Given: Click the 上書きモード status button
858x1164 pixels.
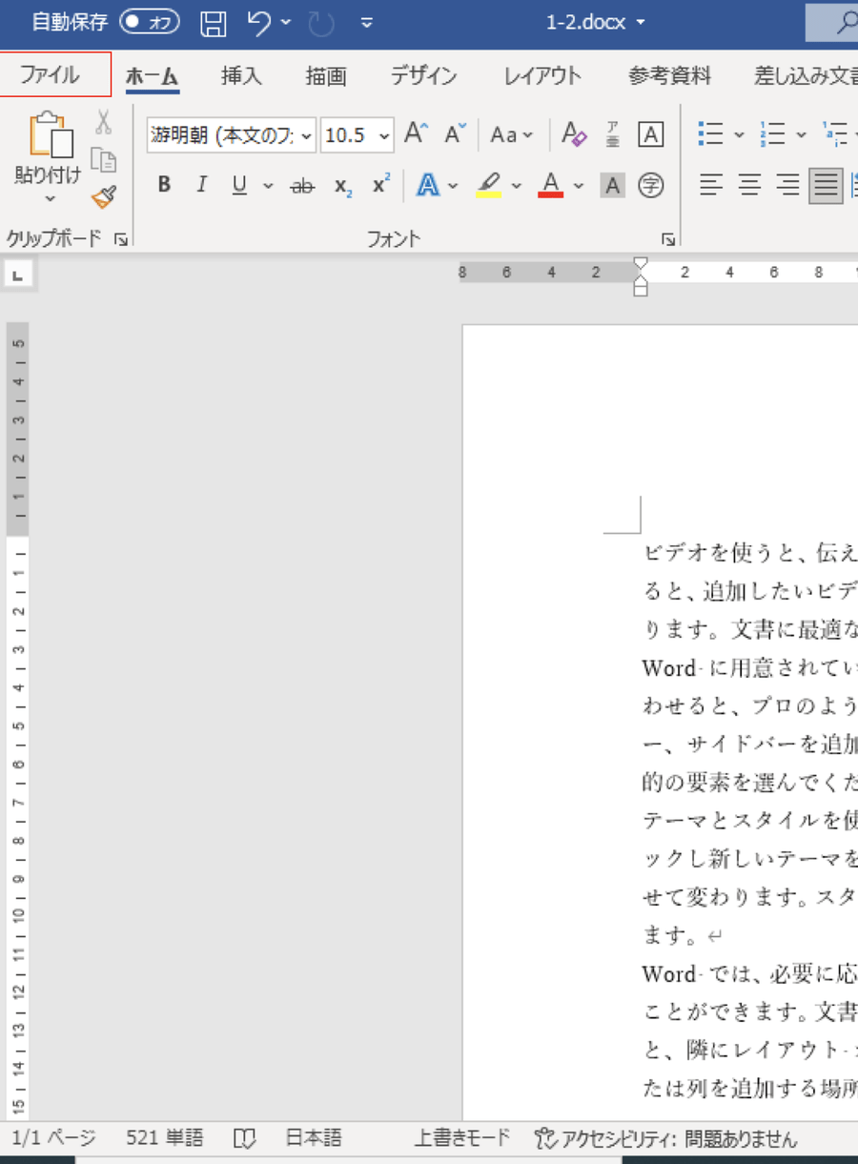Looking at the screenshot, I should (x=462, y=1138).
